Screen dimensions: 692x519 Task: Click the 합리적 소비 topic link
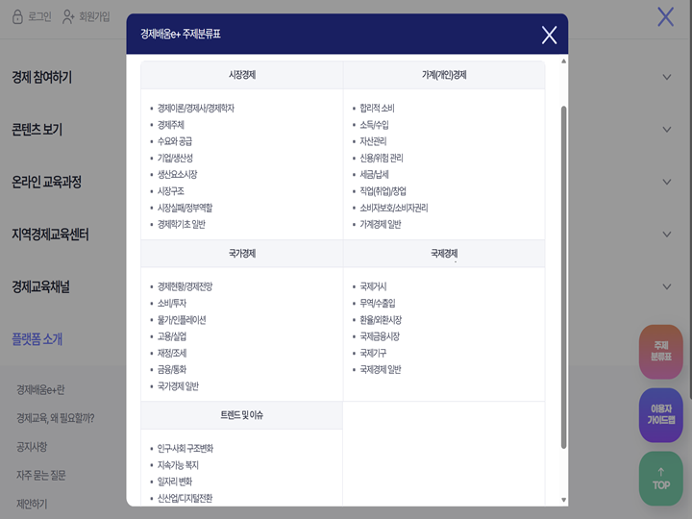[377, 108]
